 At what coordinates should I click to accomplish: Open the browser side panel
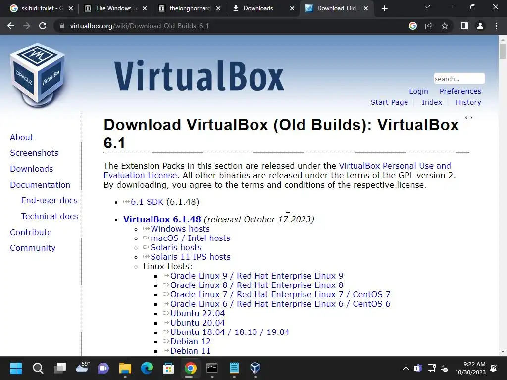coord(464,26)
